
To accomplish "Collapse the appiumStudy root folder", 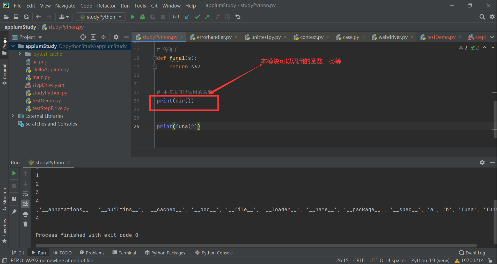I will point(13,46).
